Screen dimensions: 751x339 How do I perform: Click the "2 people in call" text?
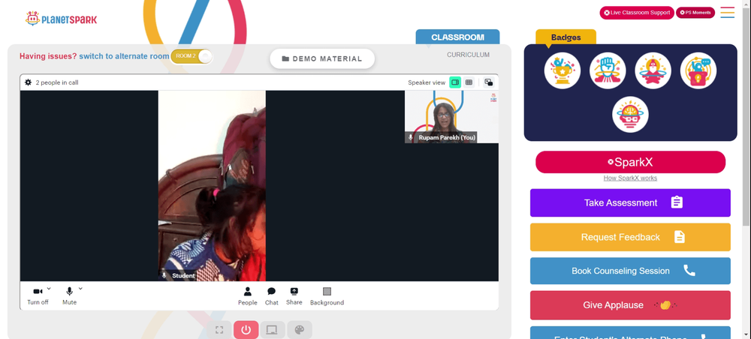pos(57,82)
